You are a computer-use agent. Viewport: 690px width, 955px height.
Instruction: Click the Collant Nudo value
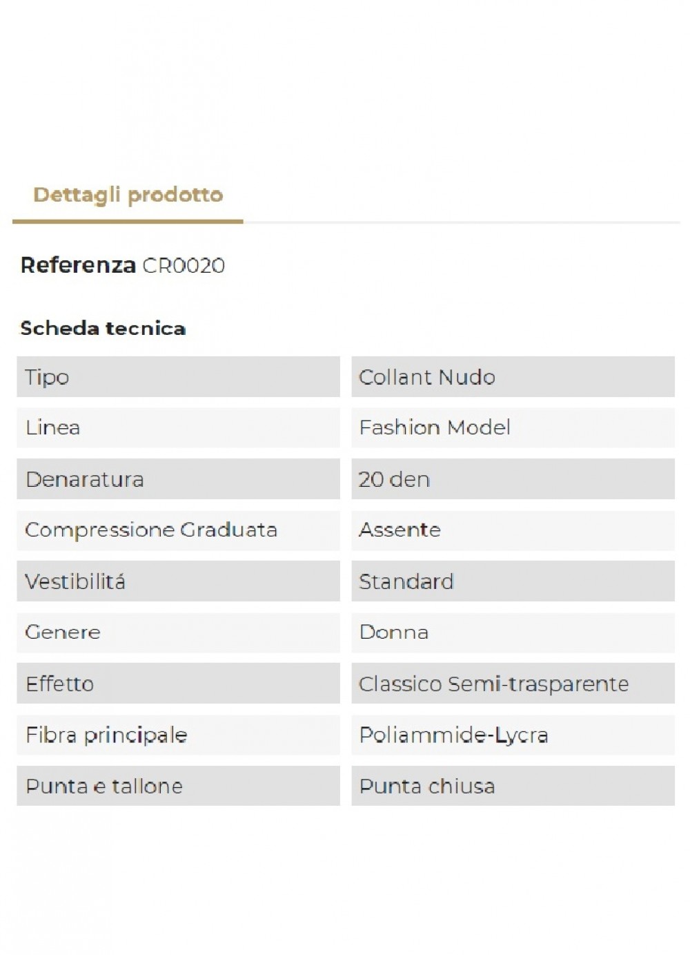427,378
